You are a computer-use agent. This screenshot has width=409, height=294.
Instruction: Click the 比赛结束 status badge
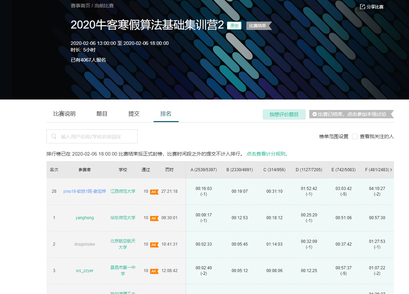259,26
